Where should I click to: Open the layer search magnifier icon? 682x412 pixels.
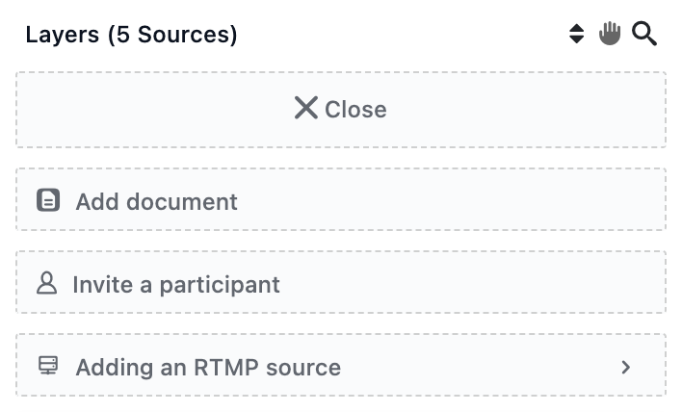pyautogui.click(x=644, y=34)
